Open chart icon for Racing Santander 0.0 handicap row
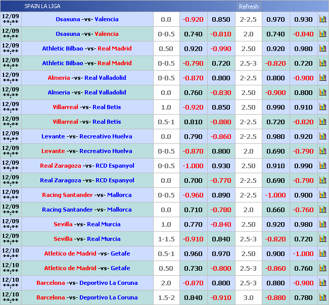This screenshot has height=305, width=329. (x=322, y=210)
